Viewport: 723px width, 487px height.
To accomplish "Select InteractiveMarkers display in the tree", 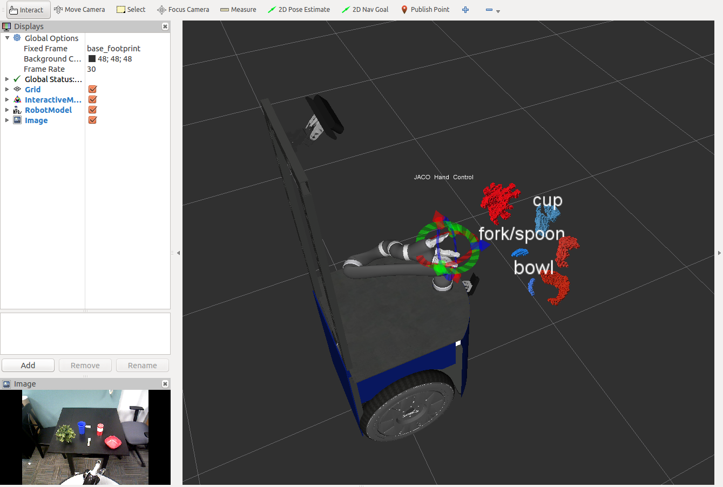I will tap(53, 100).
